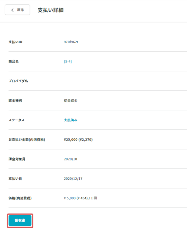Open the 領収書 receipt button
The width and height of the screenshot is (187, 238).
click(x=20, y=220)
